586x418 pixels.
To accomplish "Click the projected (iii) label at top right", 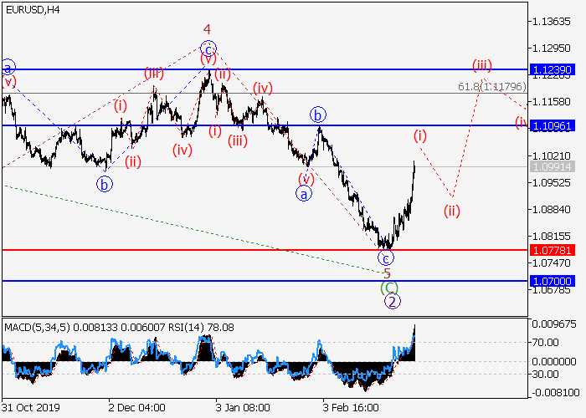I will tap(481, 64).
